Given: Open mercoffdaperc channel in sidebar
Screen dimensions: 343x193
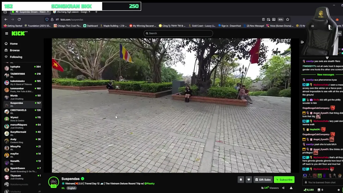Looking at the screenshot, I should click(23, 126).
